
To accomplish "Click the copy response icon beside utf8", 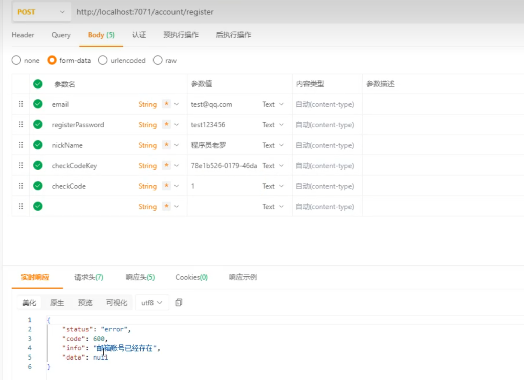I will (x=179, y=303).
